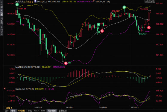Click the red buy marker near 148.302 on right
The width and height of the screenshot is (167, 112).
point(149,28)
